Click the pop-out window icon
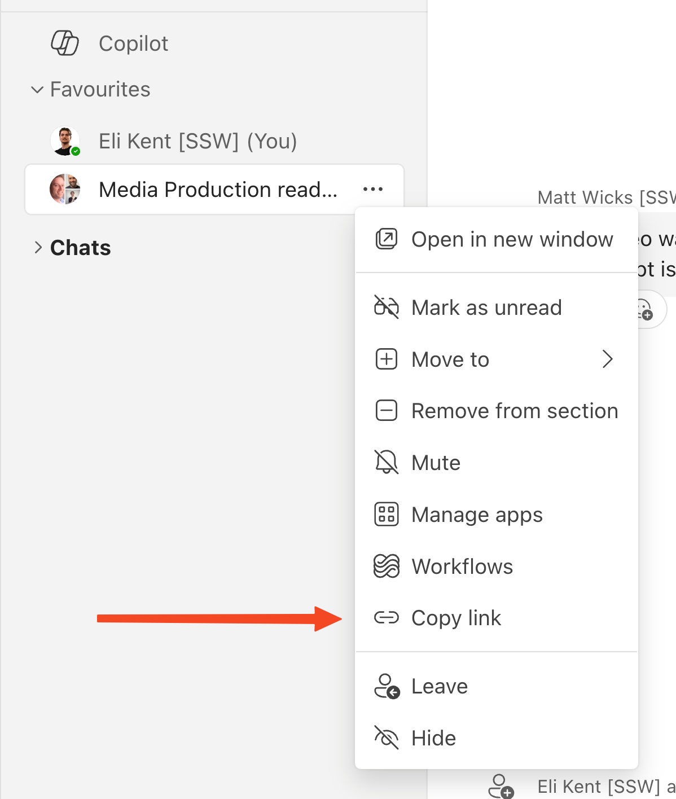This screenshot has height=799, width=676. 387,239
